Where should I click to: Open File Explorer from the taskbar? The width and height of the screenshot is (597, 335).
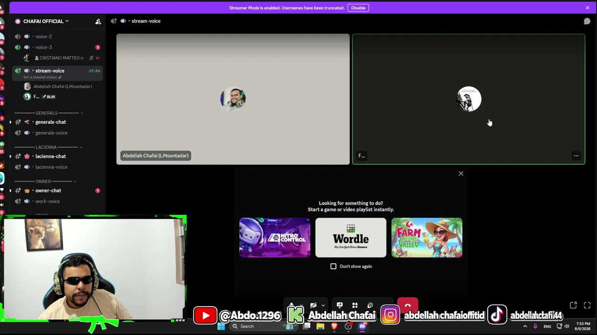pos(320,327)
